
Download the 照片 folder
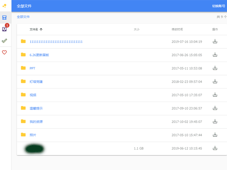coord(215,135)
